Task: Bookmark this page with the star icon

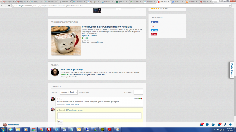Action: 230,6
